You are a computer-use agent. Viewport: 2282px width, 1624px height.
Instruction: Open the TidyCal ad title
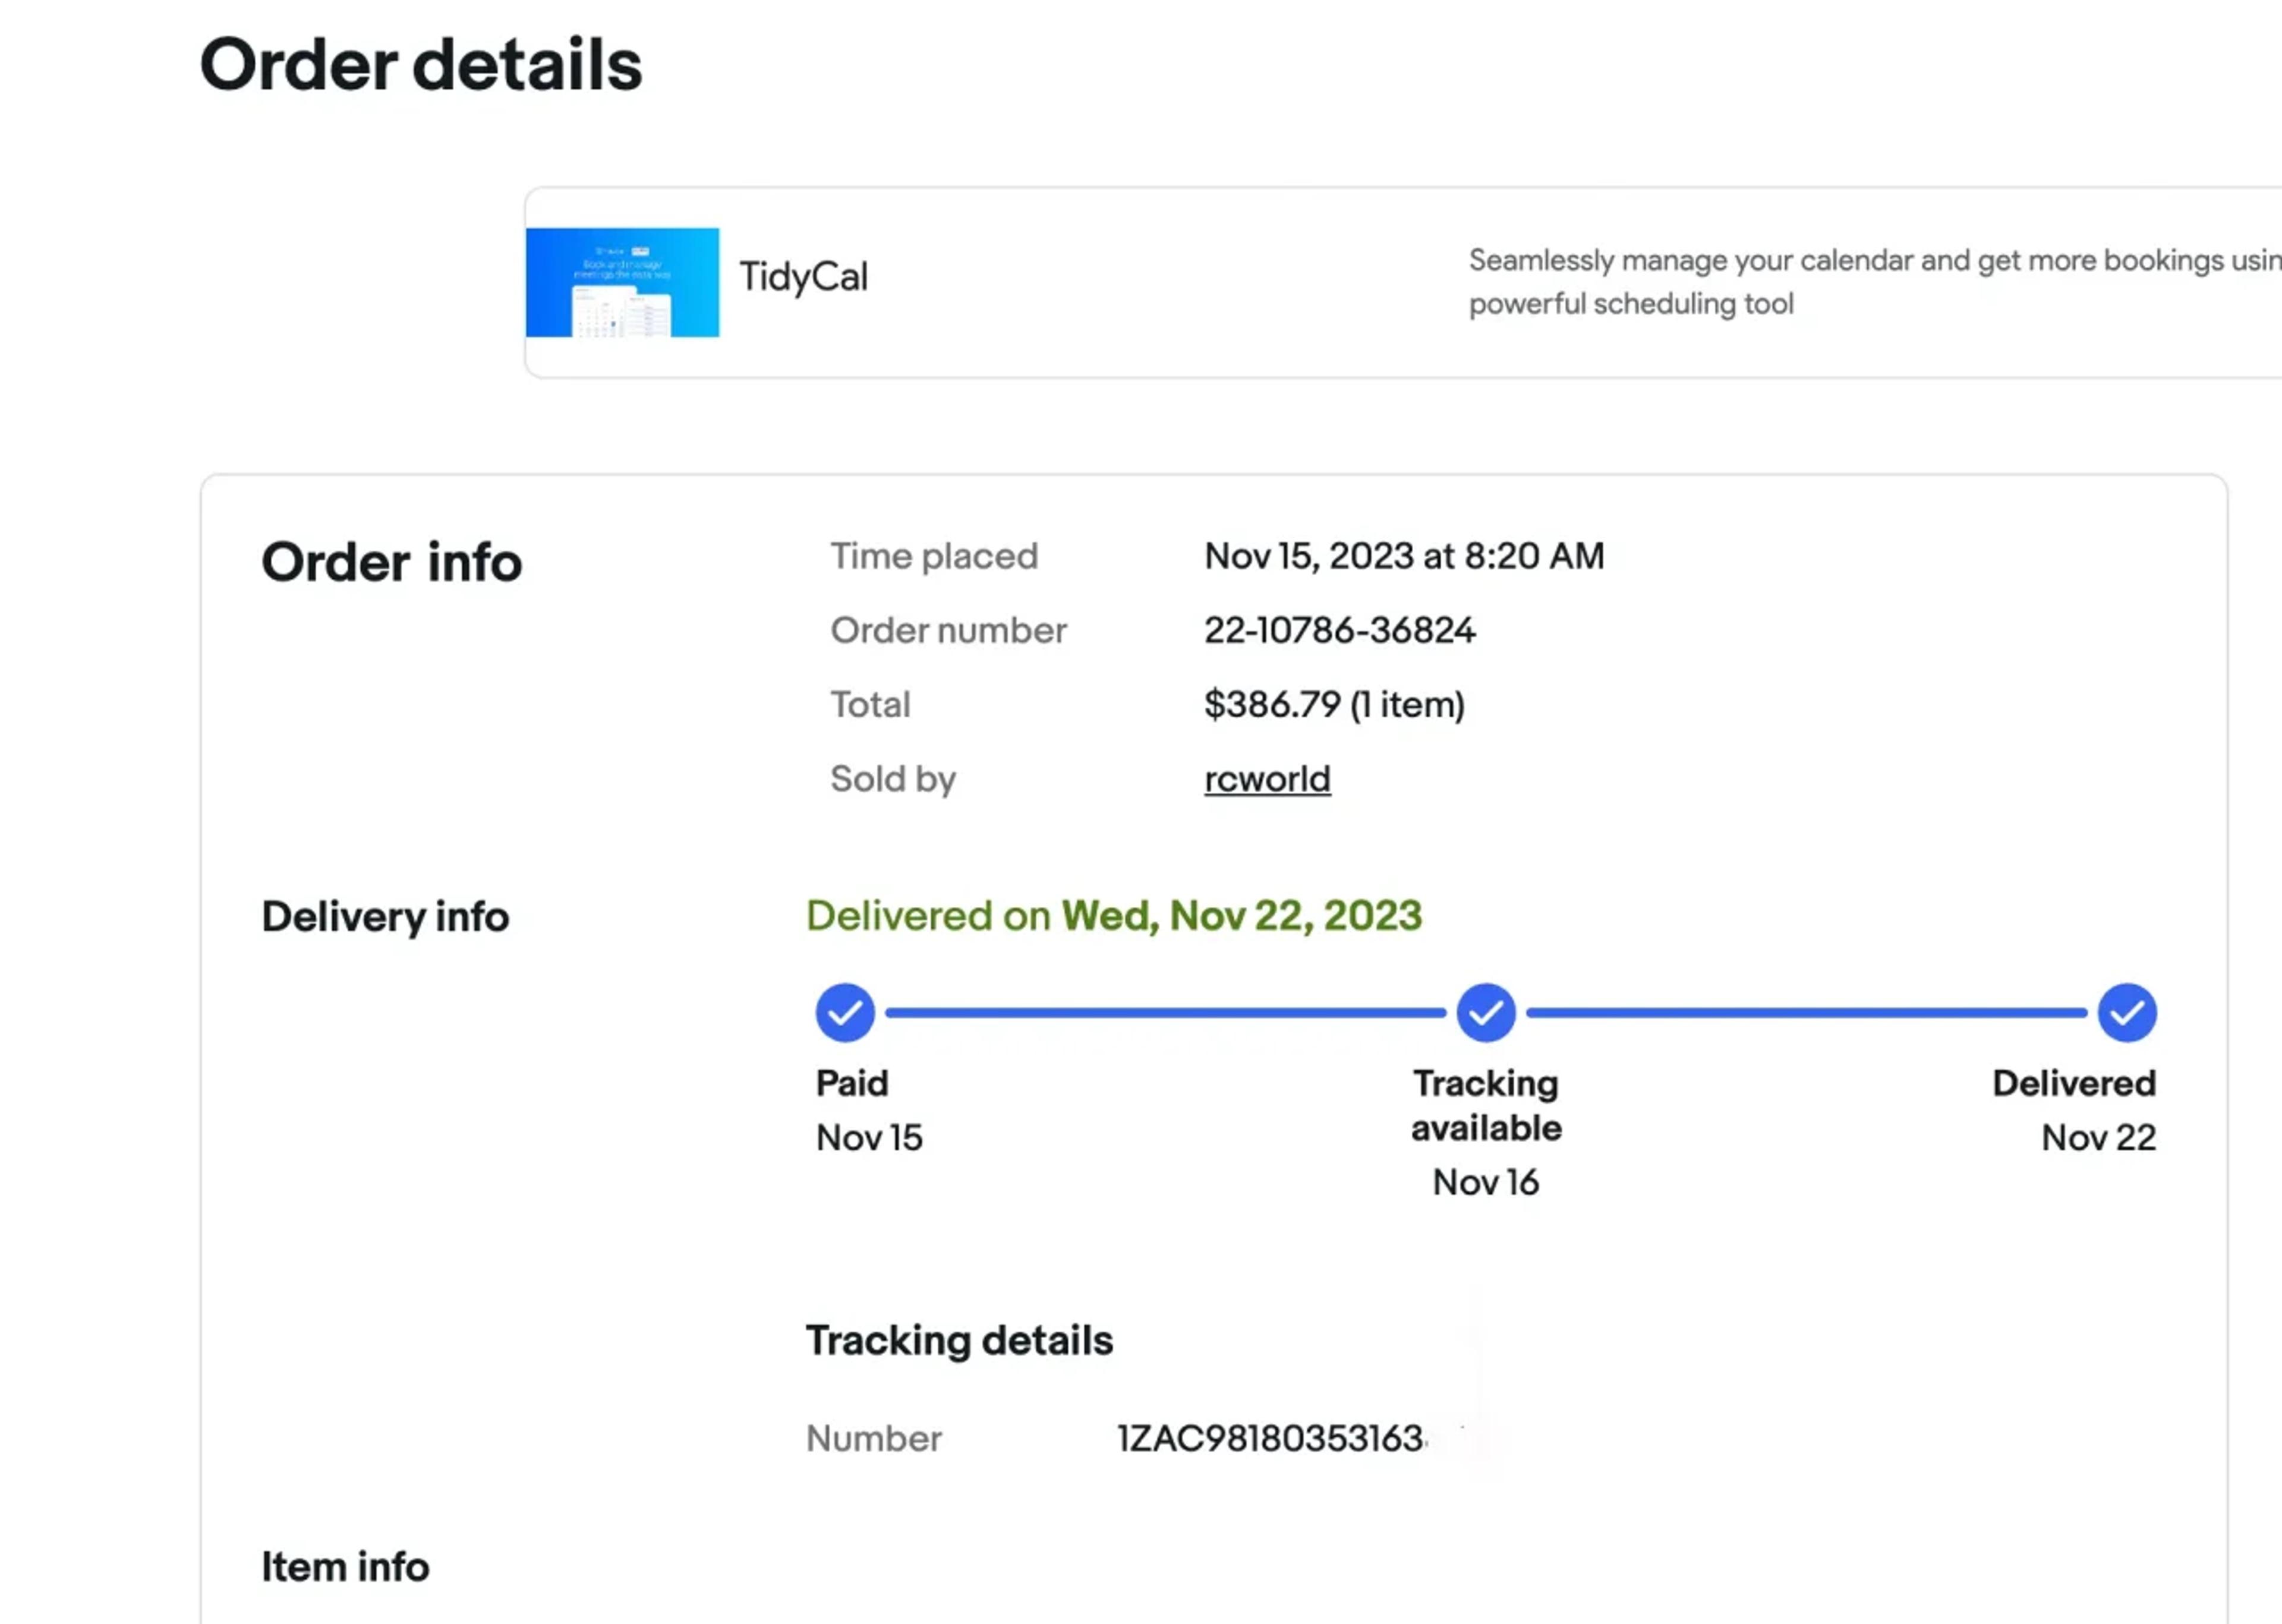803,277
